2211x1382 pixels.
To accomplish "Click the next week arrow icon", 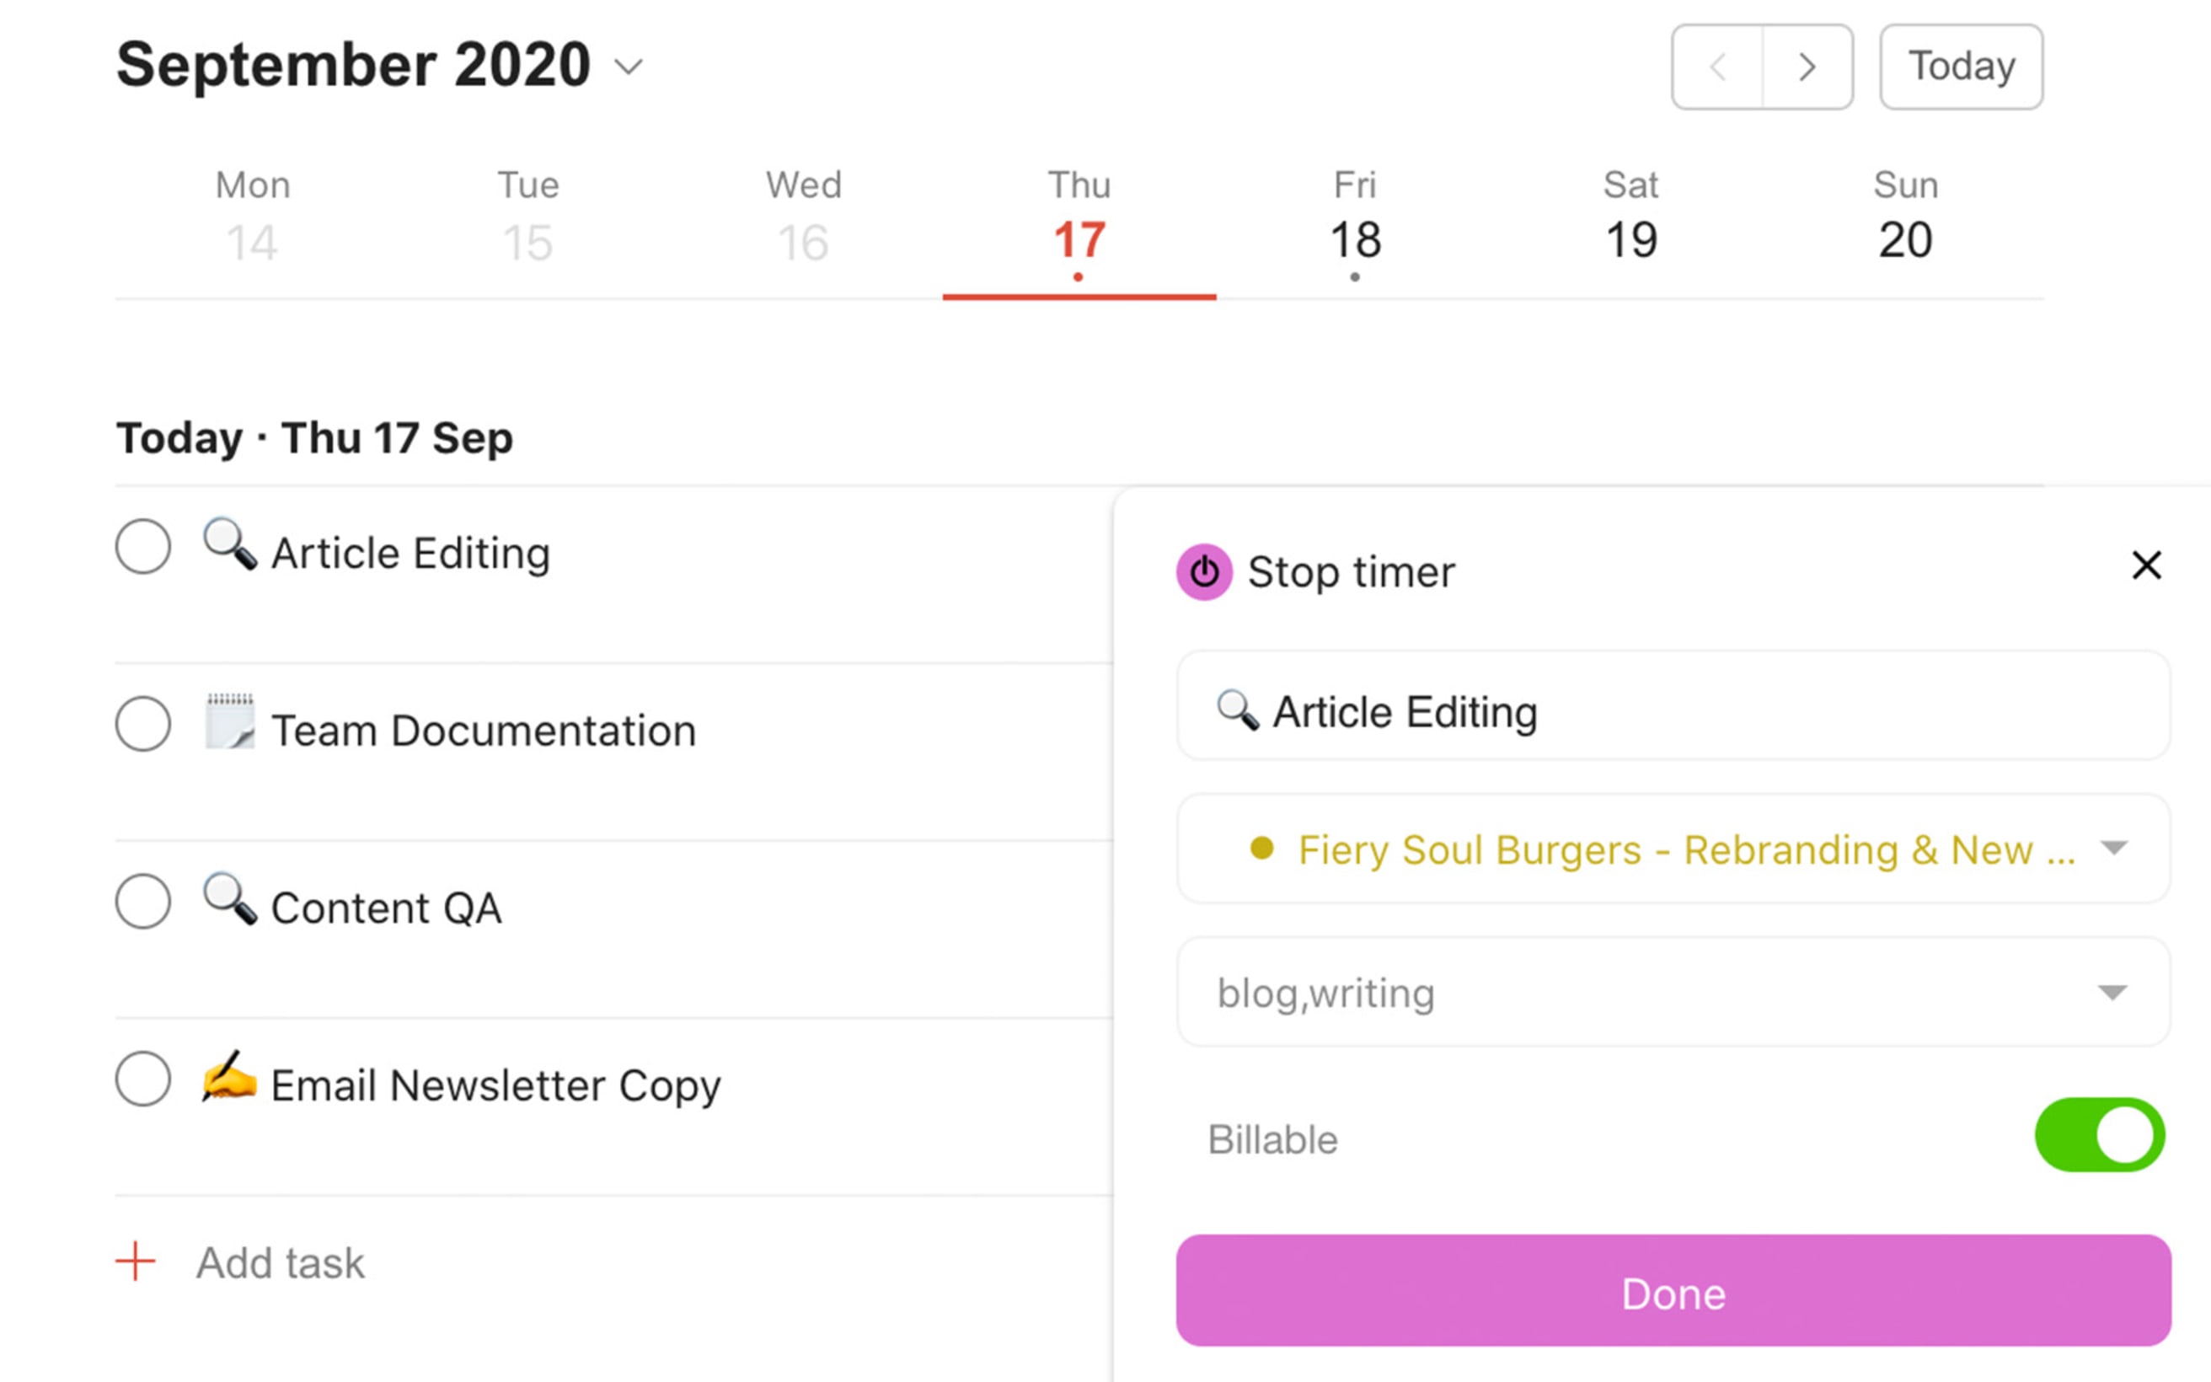I will [x=1806, y=67].
